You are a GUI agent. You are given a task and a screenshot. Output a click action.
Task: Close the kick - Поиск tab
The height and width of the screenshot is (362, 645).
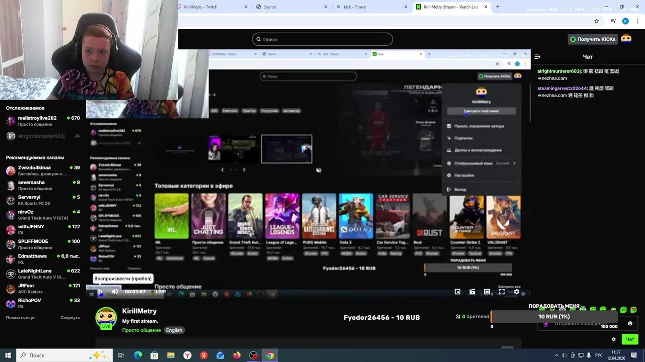point(406,7)
